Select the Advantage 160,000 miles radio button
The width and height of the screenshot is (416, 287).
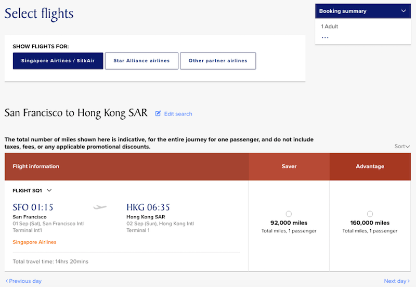370,214
